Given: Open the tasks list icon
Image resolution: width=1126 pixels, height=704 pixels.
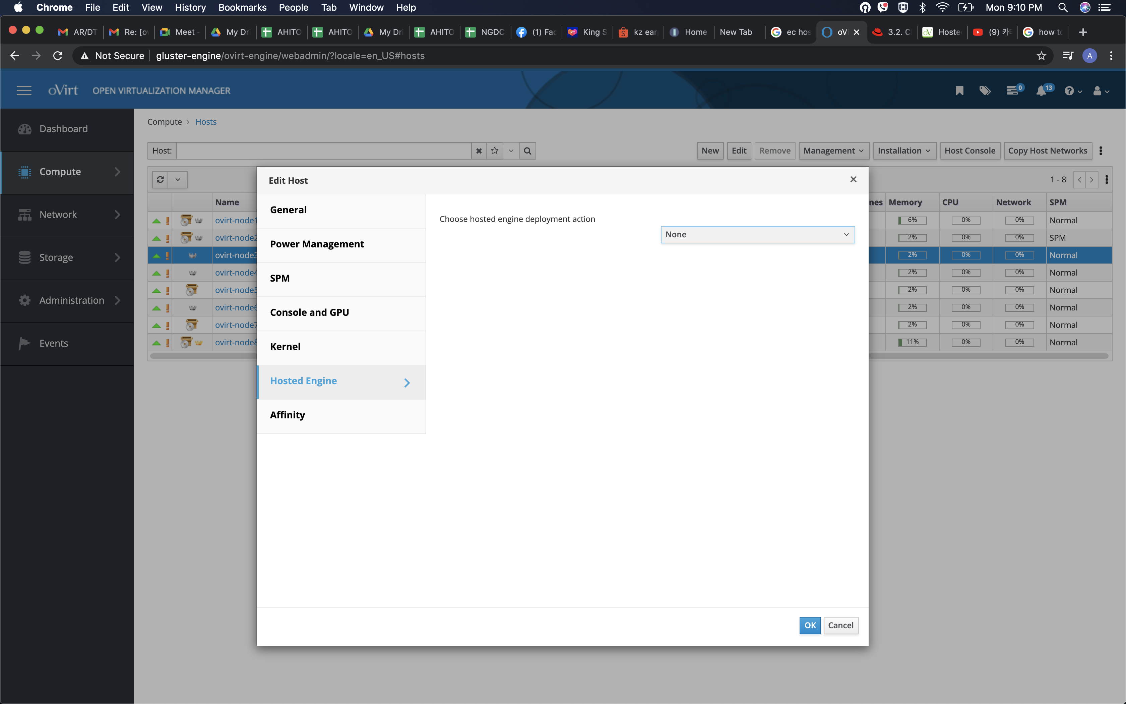Looking at the screenshot, I should click(1012, 91).
